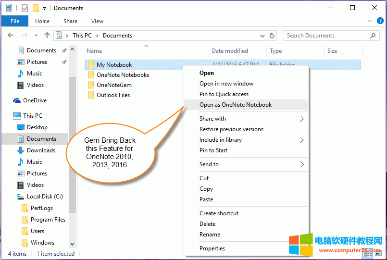Open the File menu tab
The height and width of the screenshot is (260, 387).
point(15,21)
